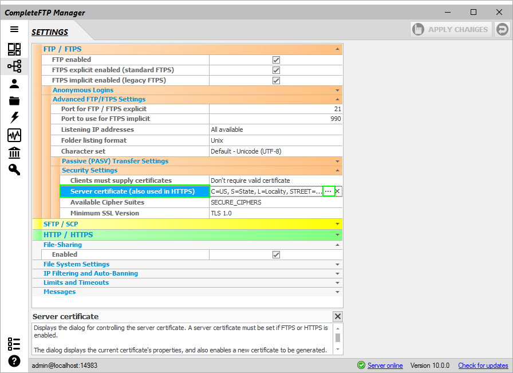Clear the server certificate with X icon
The width and height of the screenshot is (513, 373).
(x=338, y=191)
